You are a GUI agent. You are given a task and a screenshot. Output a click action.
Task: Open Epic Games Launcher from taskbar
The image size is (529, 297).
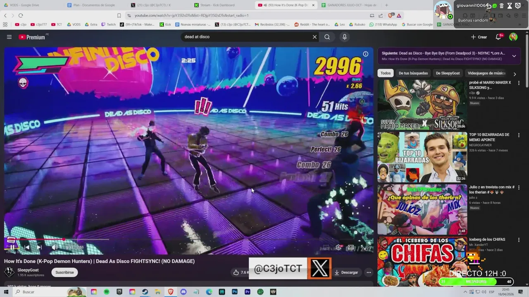click(119, 292)
